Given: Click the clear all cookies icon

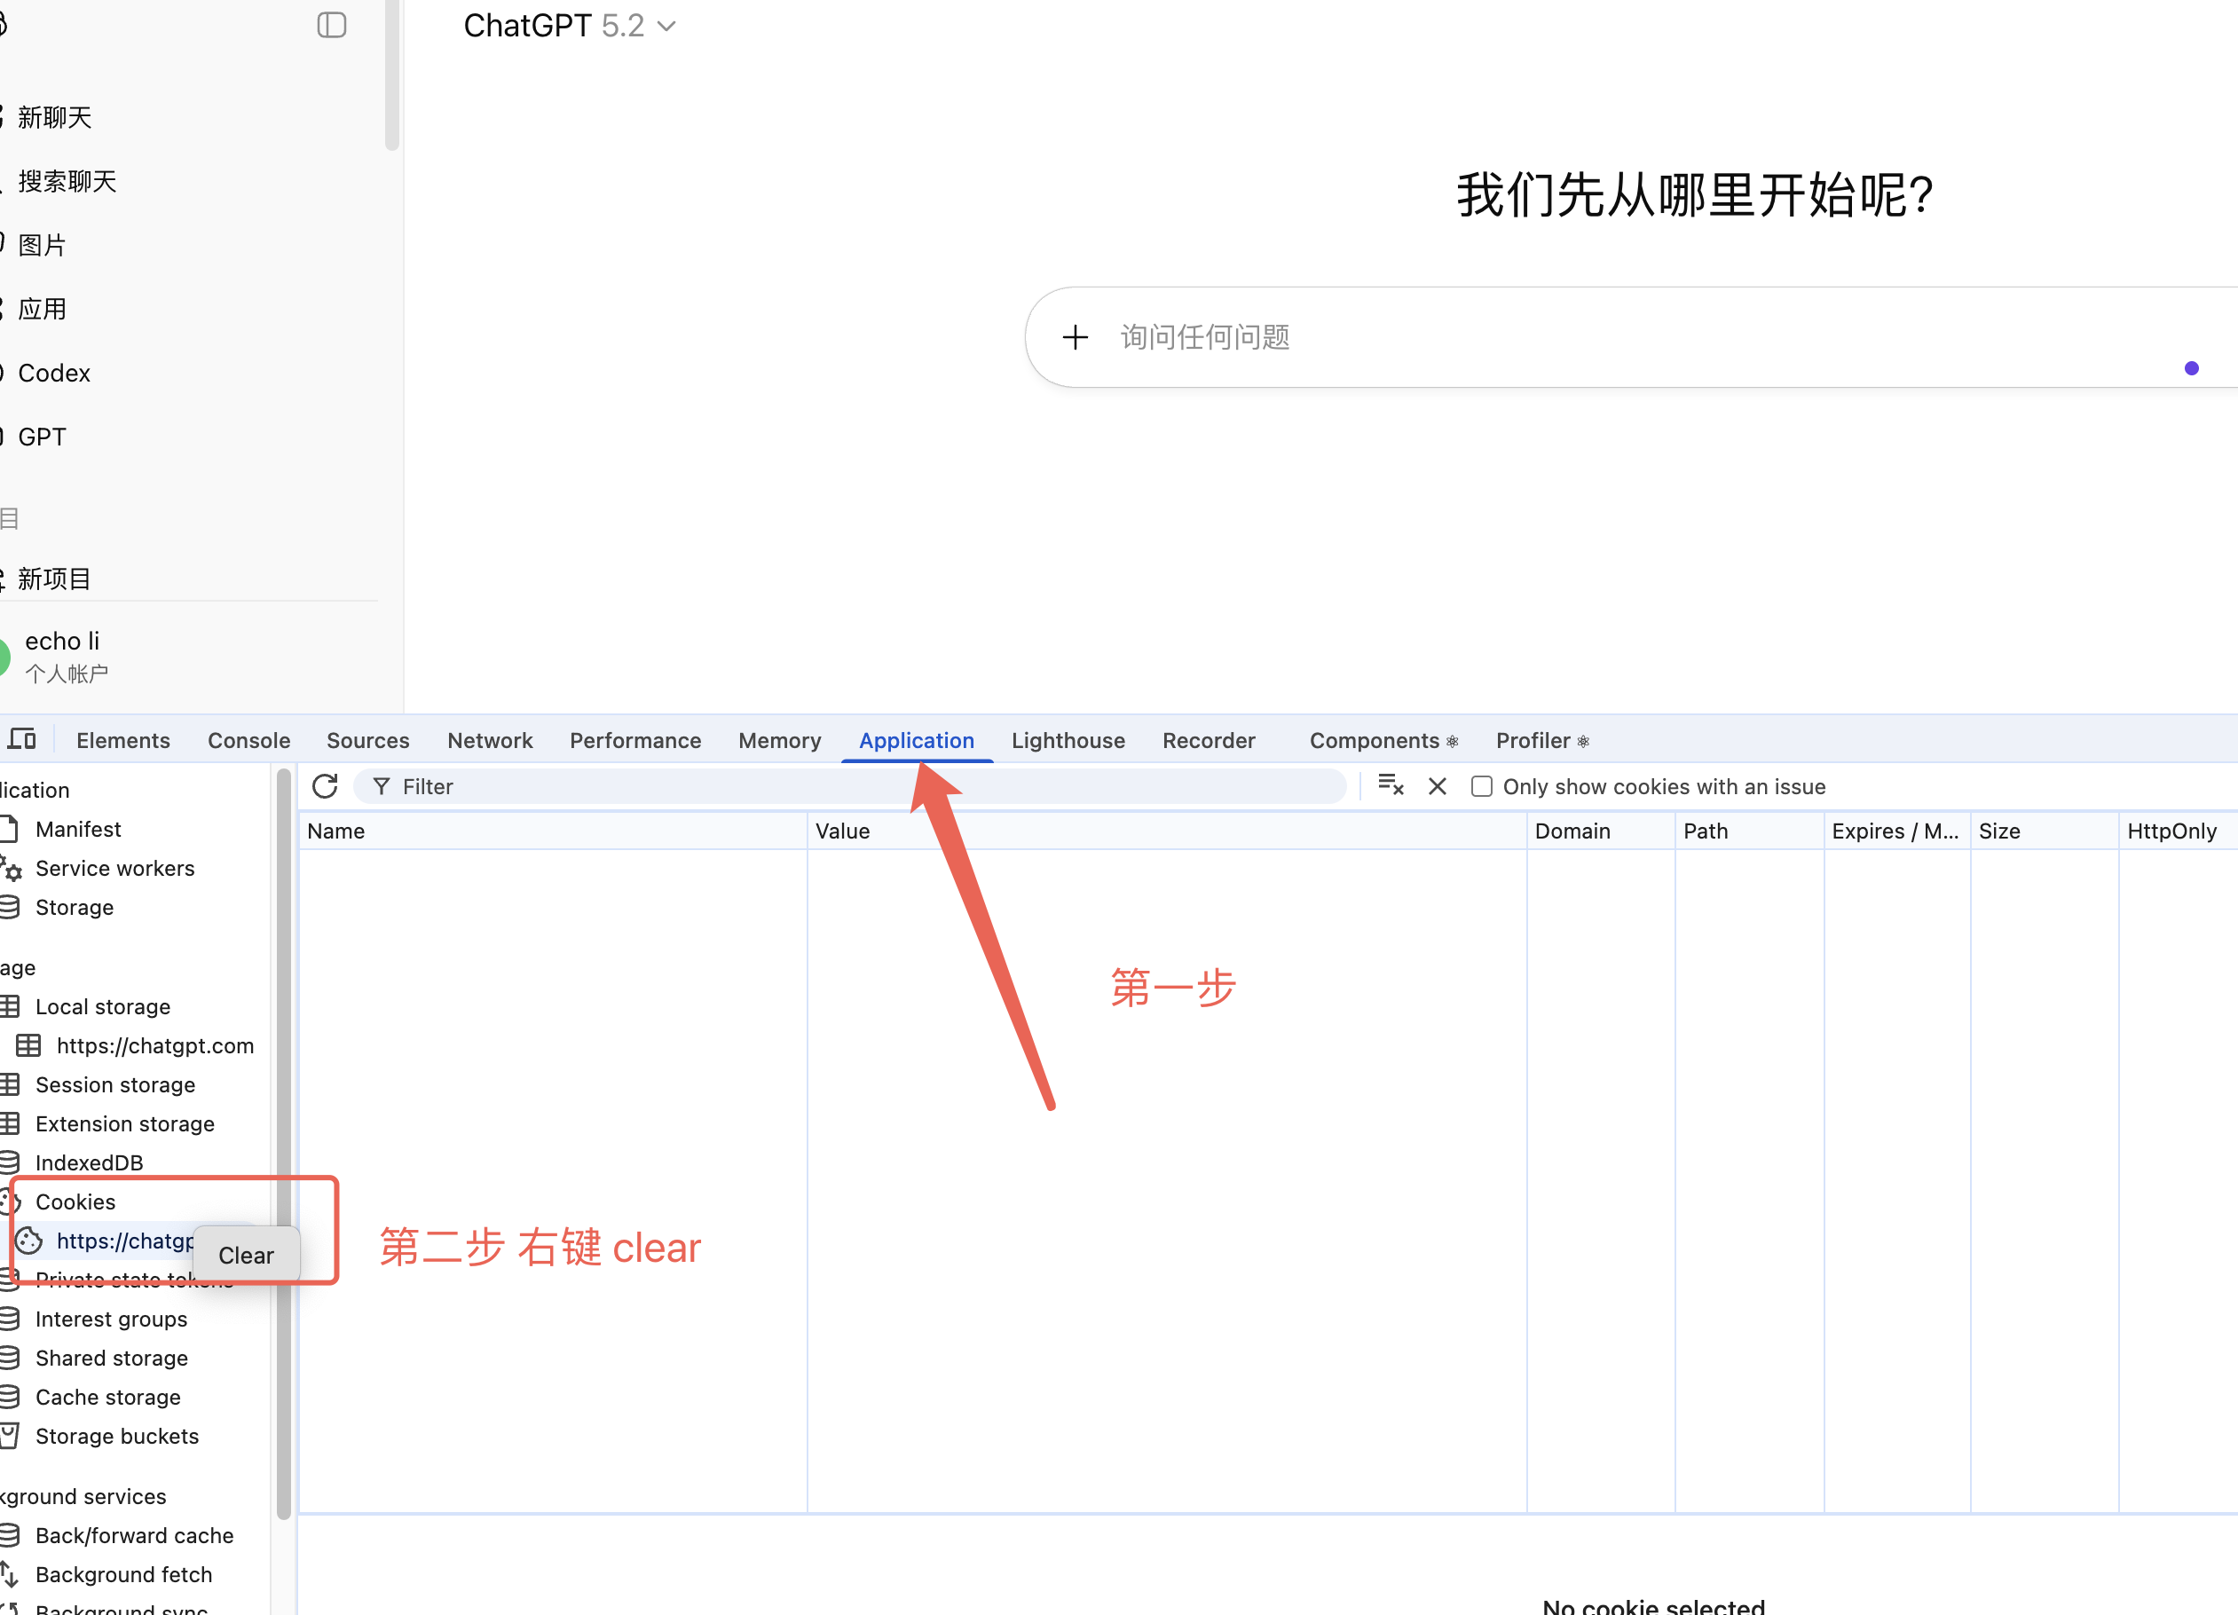Looking at the screenshot, I should tap(1391, 786).
